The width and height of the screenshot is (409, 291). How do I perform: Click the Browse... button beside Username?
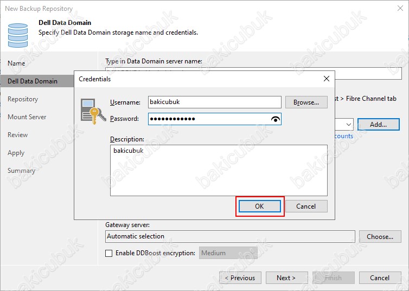coord(306,102)
